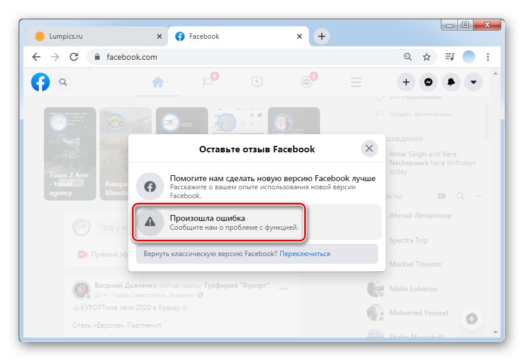Click the new room video icon in contacts
524x361 pixels.
[441, 196]
